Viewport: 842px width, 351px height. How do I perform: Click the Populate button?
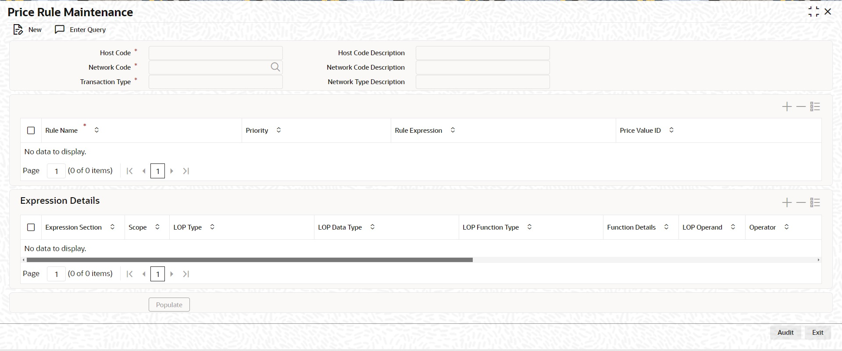169,305
